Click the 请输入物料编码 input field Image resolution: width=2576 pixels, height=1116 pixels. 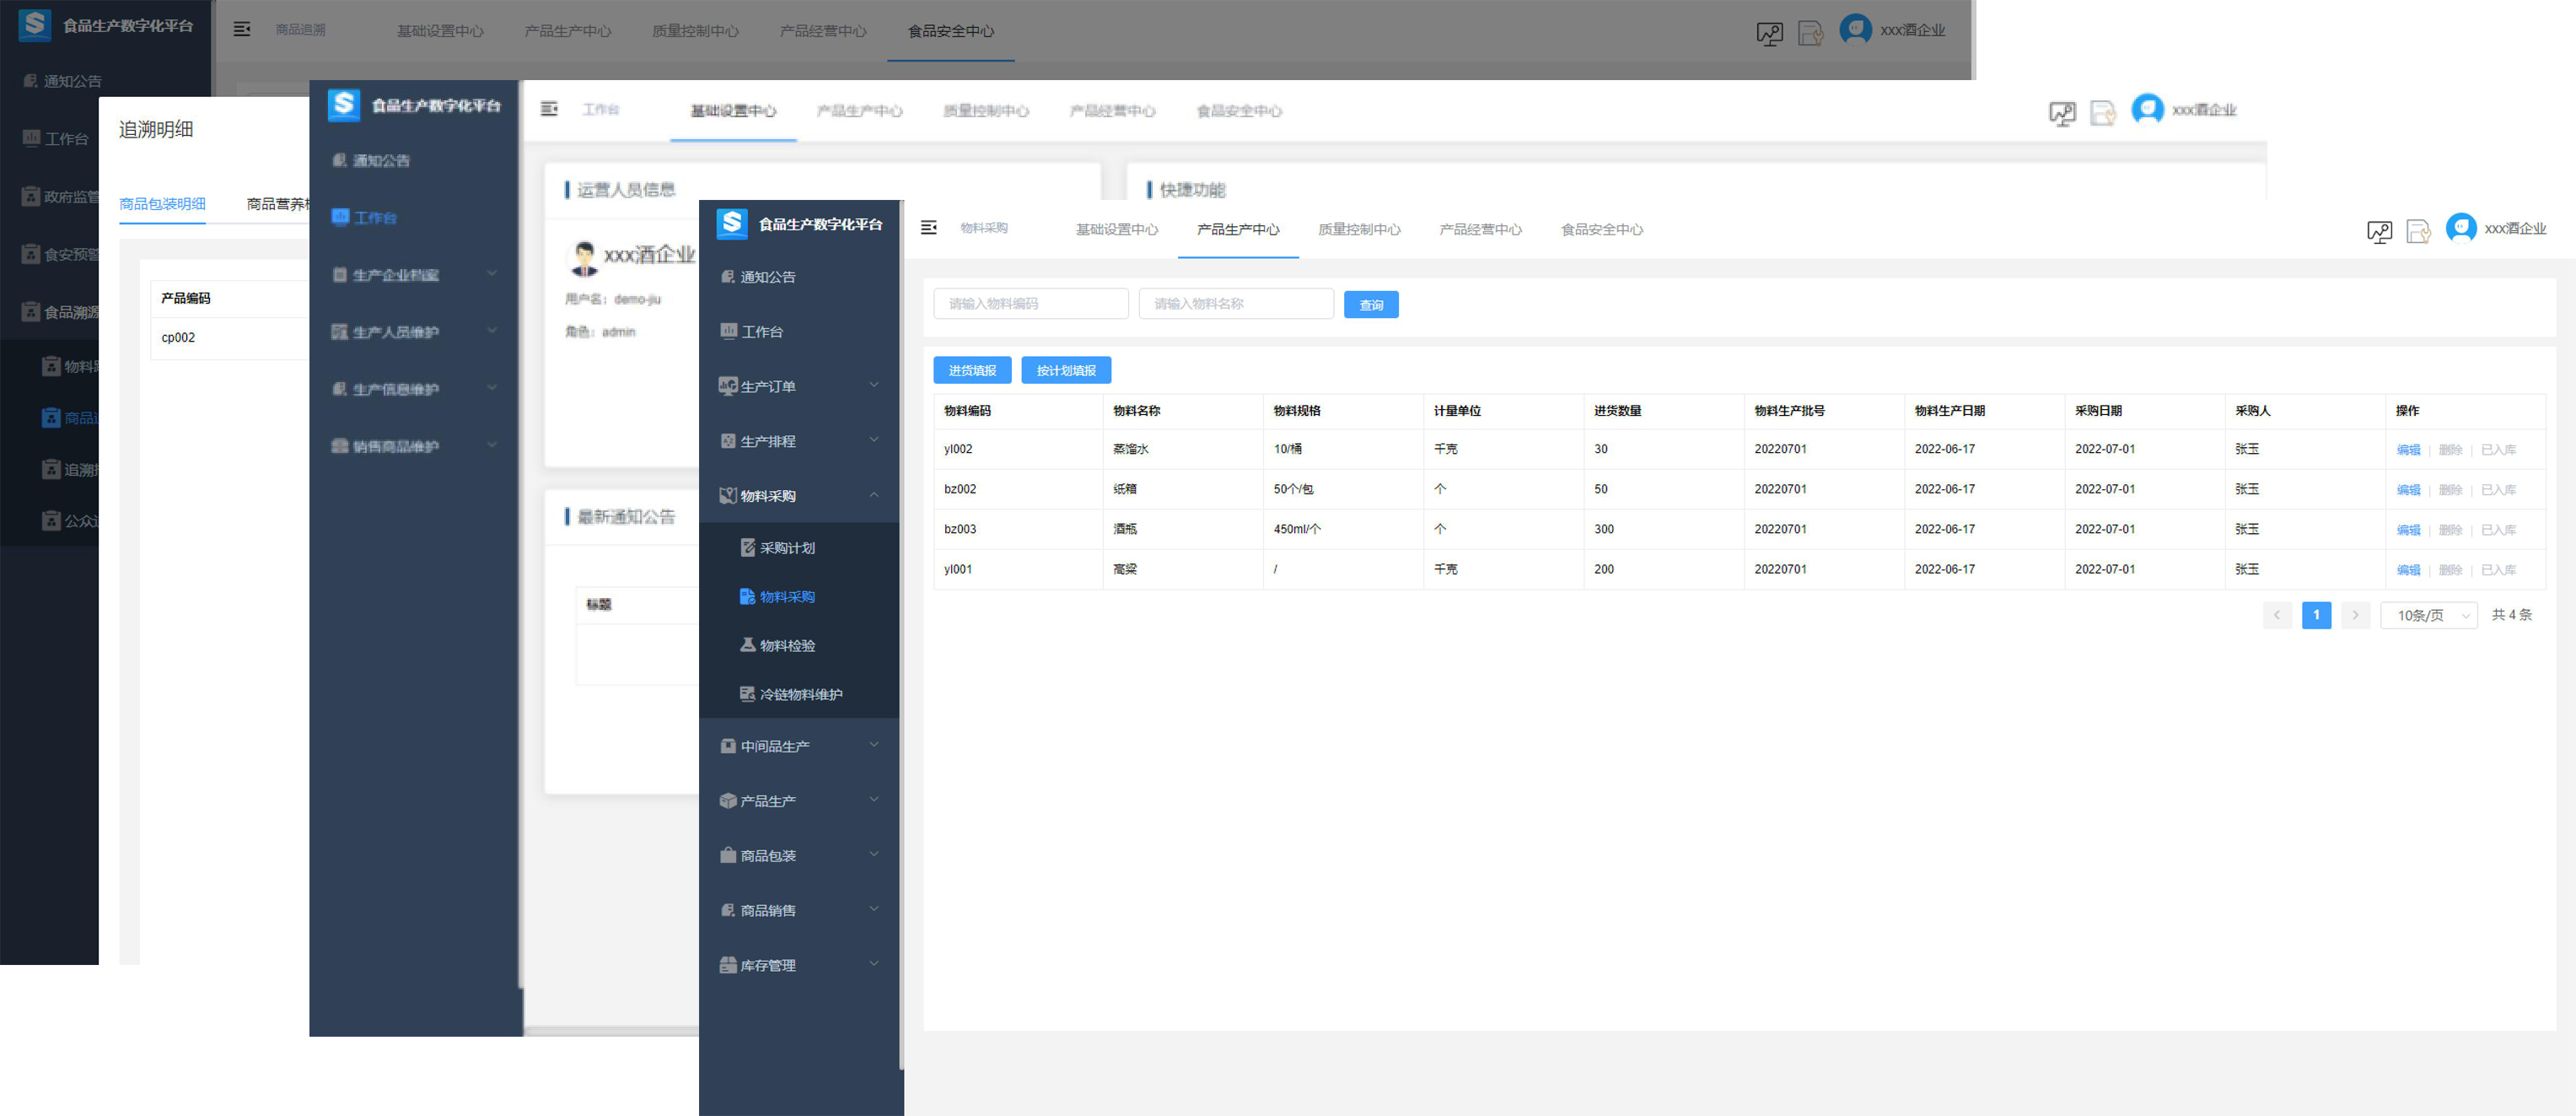point(1030,304)
